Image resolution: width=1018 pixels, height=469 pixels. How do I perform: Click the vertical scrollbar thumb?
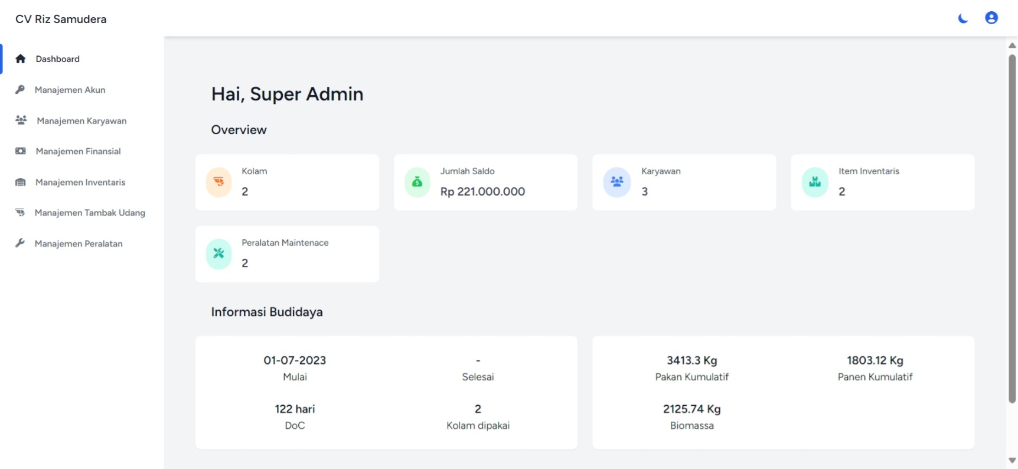coord(1012,229)
